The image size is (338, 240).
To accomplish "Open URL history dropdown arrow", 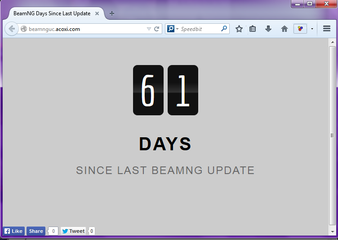I will pos(149,29).
